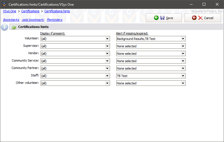Click the (add bookmark) link
Screen dimensions: 224x142
tap(33, 20)
